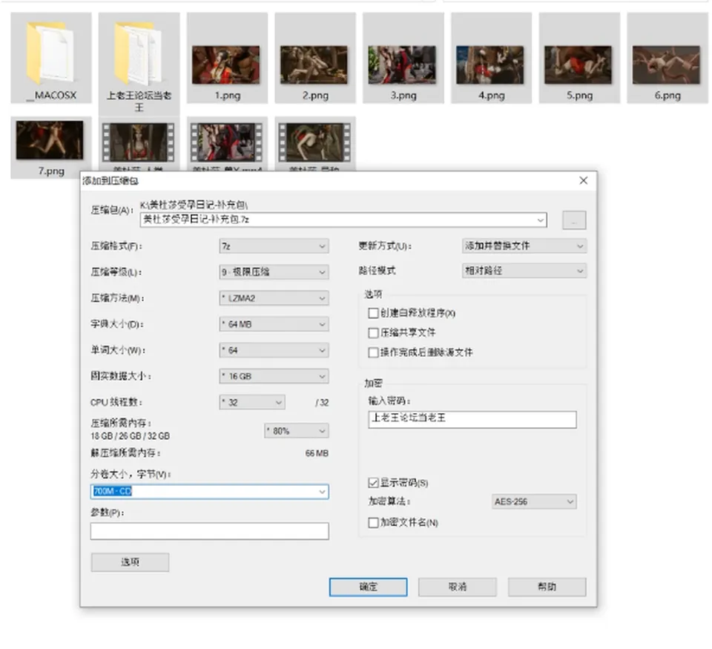Viewport: 712px width, 649px height.
Task: Close the 添加到压缩包 dialog
Action: 584,181
